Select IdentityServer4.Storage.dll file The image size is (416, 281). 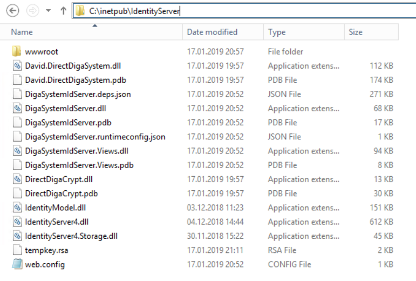tap(71, 236)
